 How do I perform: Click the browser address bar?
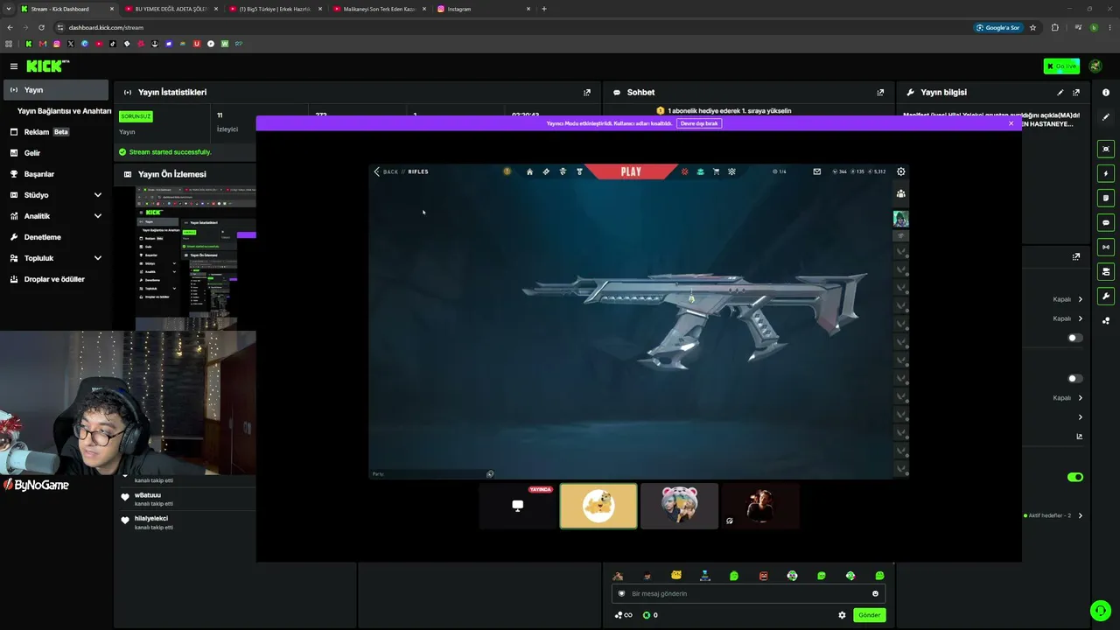click(516, 27)
